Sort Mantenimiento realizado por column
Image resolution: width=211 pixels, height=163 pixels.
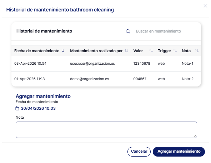click(126, 51)
